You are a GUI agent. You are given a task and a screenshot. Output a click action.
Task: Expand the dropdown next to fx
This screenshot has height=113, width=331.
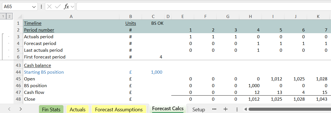(x=73, y=6)
